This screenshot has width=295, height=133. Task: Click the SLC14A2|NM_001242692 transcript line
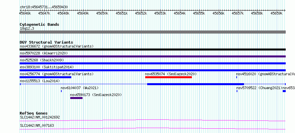pyautogui.click(x=152, y=120)
